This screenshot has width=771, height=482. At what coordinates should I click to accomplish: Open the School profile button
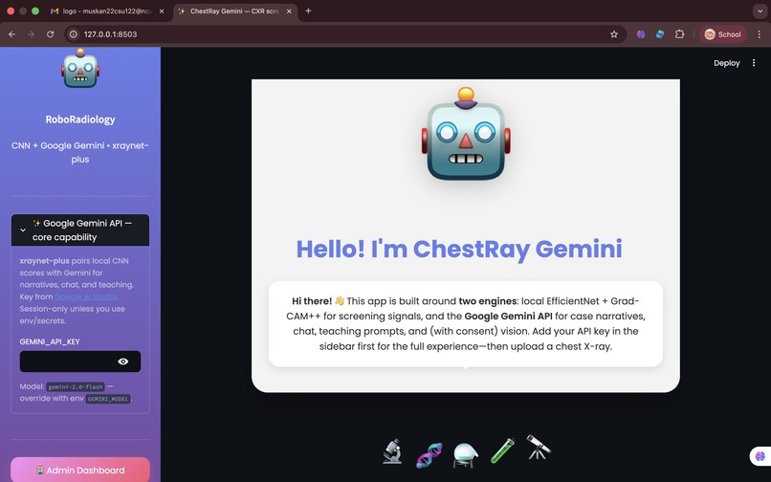click(723, 34)
